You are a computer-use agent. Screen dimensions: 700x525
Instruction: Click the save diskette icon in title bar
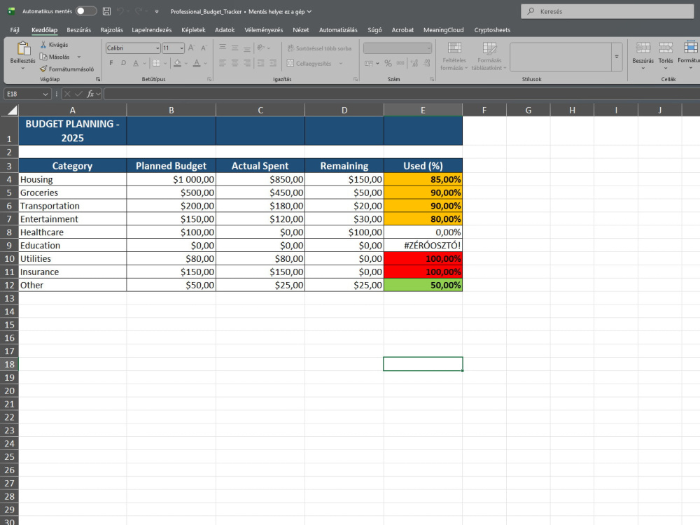coord(106,11)
